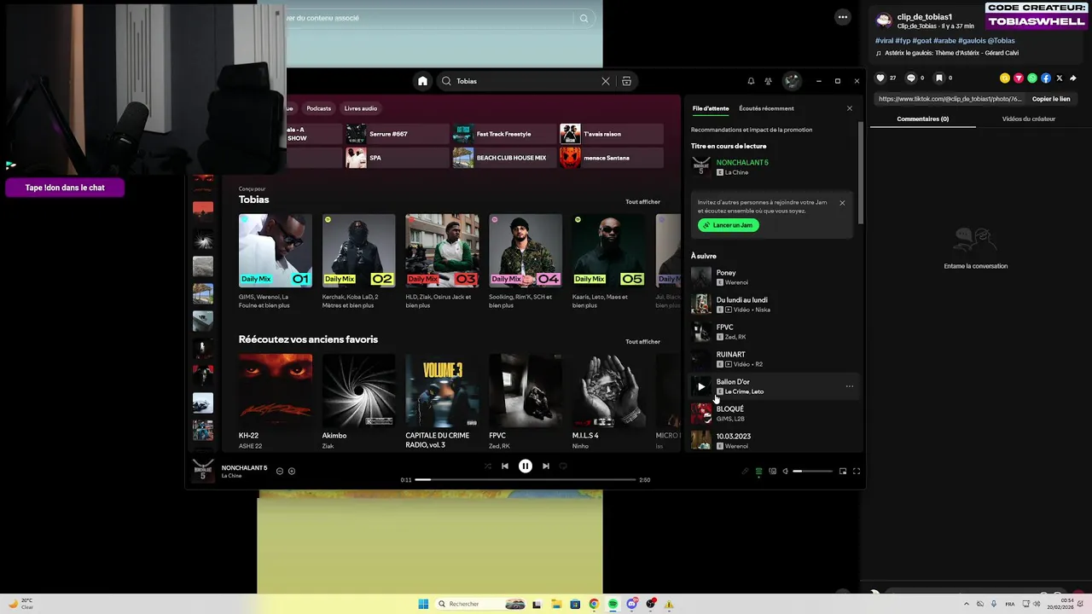This screenshot has height=614, width=1092.
Task: Adjust the Spotify volume slider
Action: tap(812, 471)
